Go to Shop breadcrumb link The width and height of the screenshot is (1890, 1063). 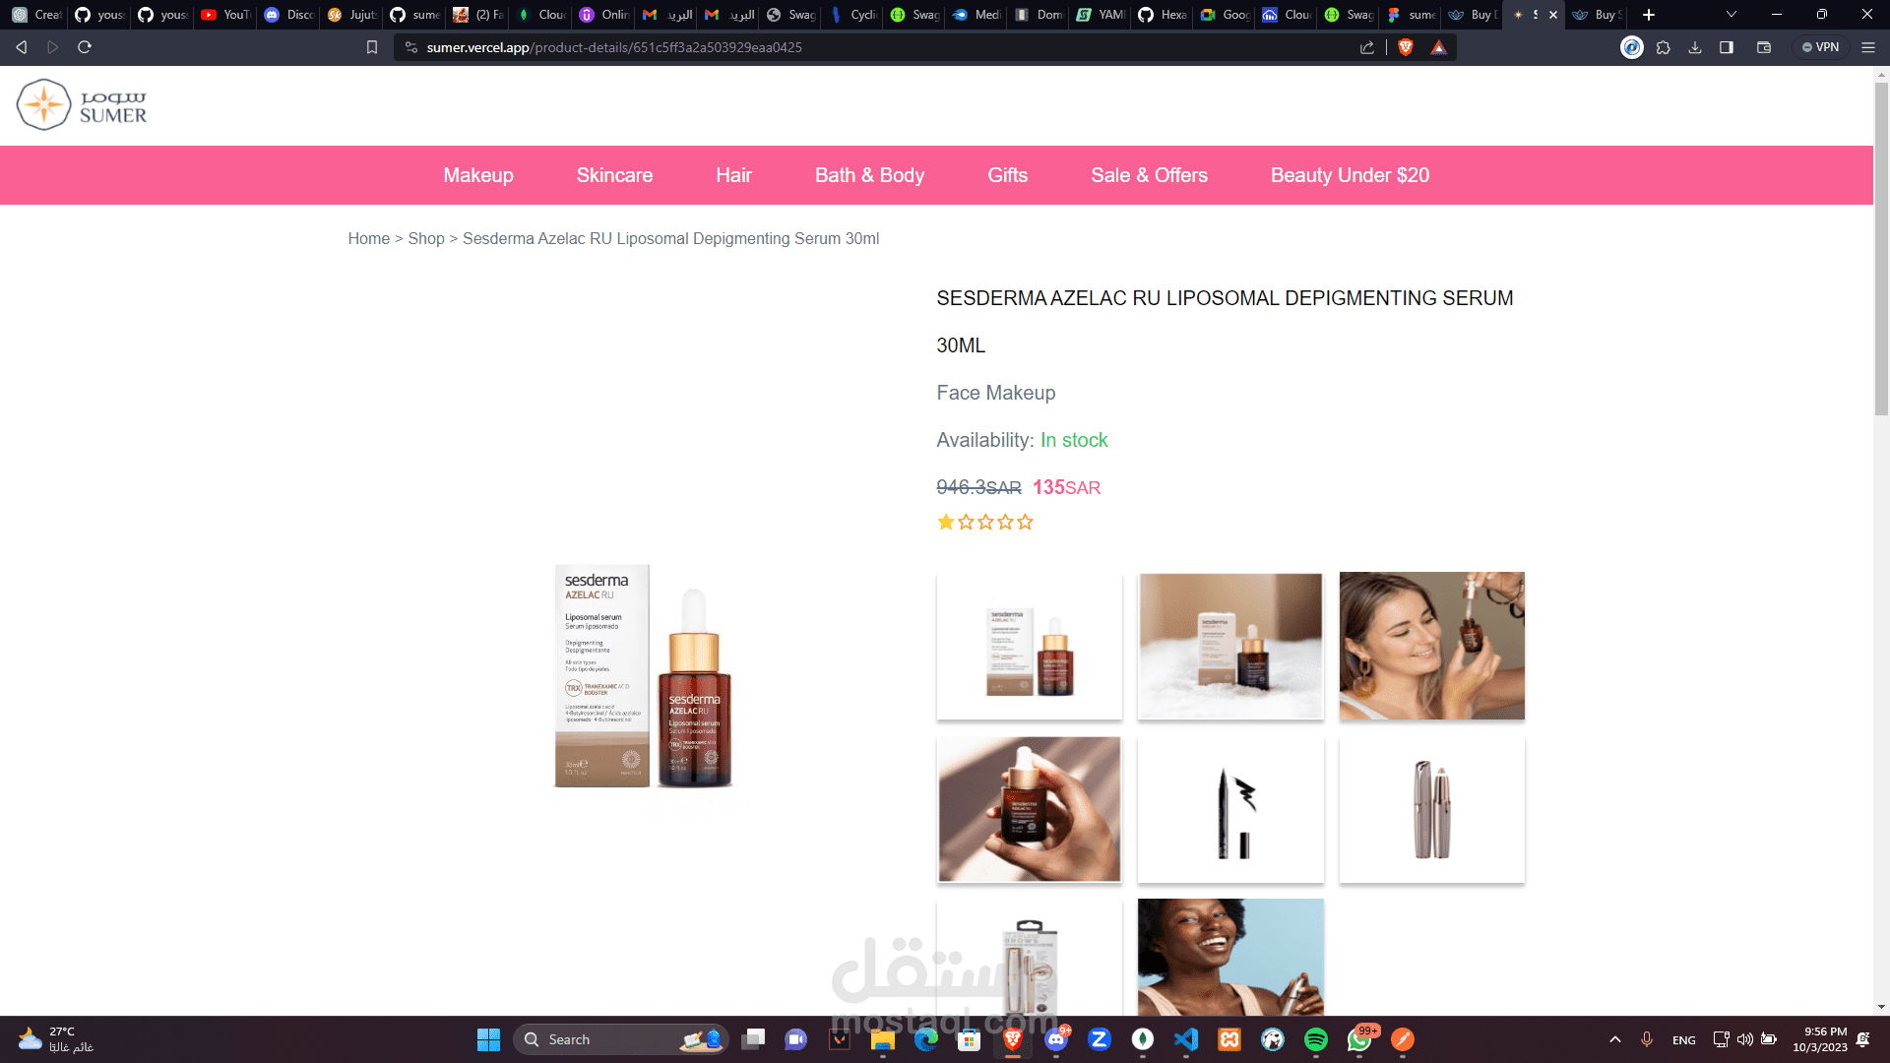426,238
